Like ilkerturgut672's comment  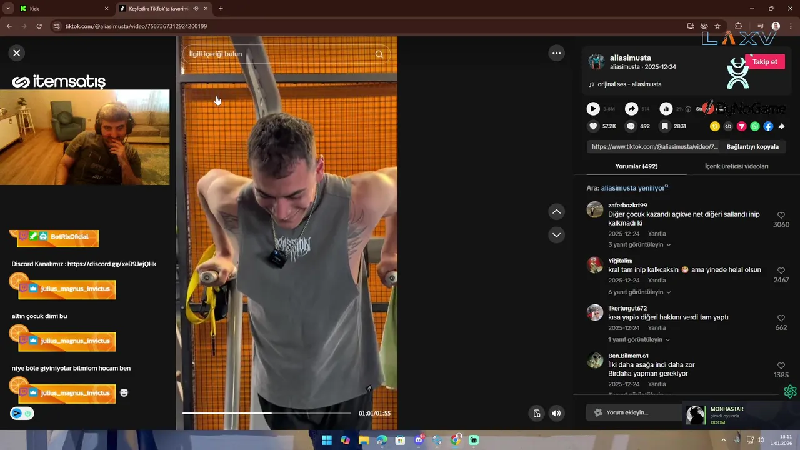point(781,318)
